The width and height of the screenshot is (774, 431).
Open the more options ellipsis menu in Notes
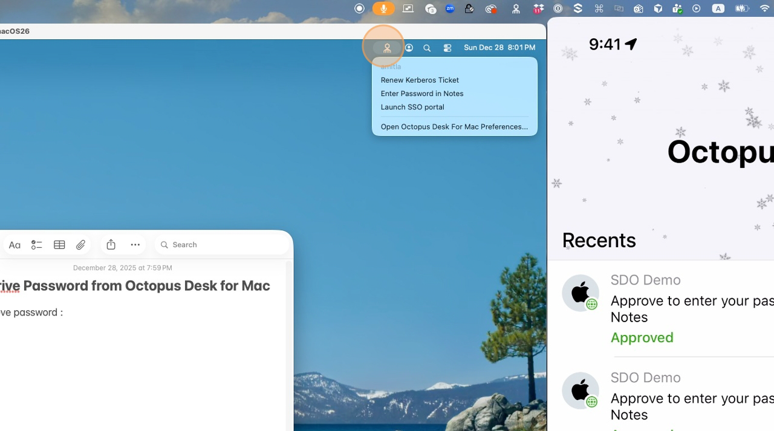135,244
